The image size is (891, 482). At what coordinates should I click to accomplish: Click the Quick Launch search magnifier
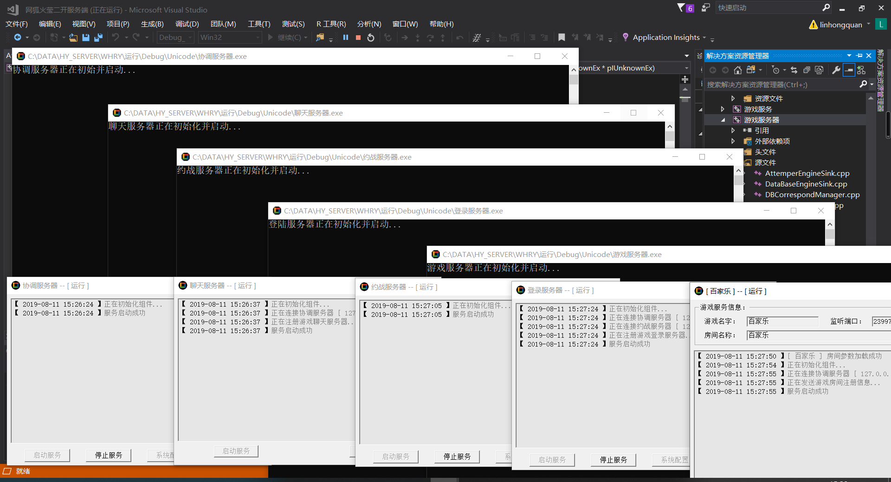(x=826, y=8)
